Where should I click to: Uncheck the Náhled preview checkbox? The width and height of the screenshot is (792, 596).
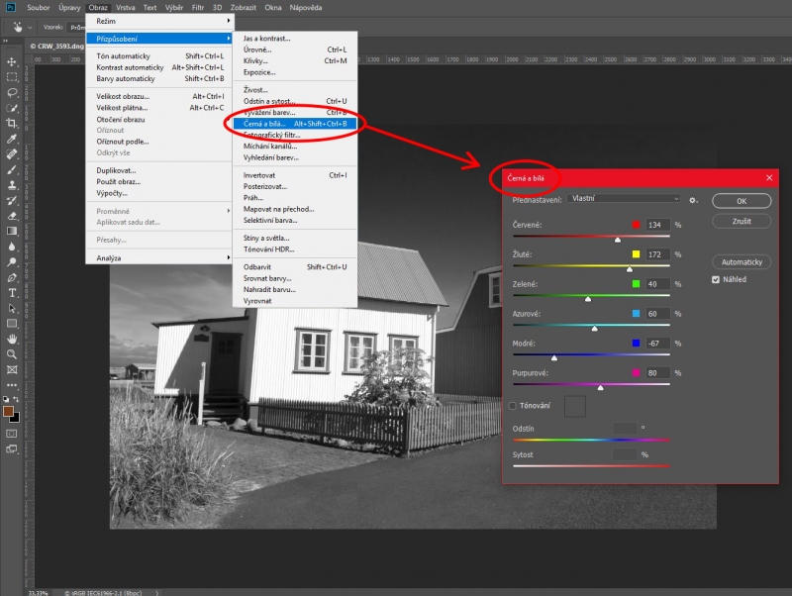tap(716, 279)
